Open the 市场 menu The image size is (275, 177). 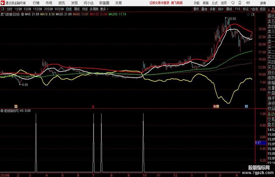point(49,3)
